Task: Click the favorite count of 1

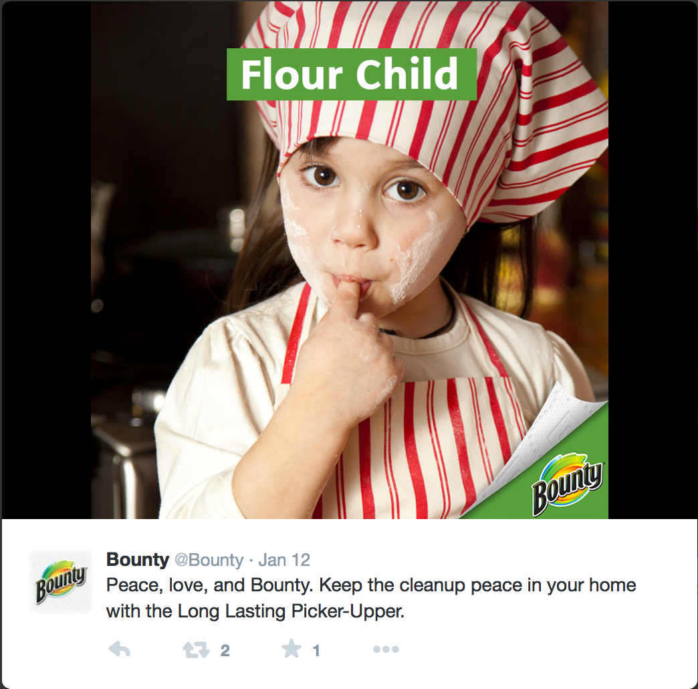Action: [x=316, y=651]
